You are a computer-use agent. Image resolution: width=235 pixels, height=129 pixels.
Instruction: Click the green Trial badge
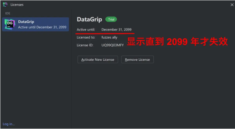pyautogui.click(x=111, y=19)
